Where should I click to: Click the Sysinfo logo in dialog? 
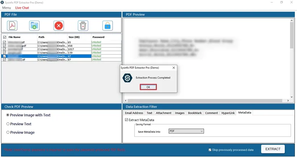[127, 78]
